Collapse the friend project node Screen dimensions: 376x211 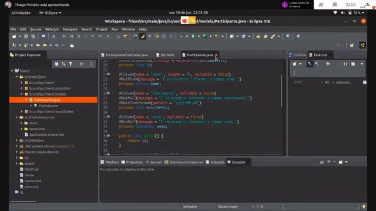click(x=12, y=71)
